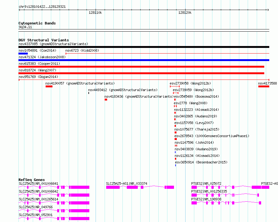Click the chr9:128101422..128129321 coordinates label

[42, 7]
